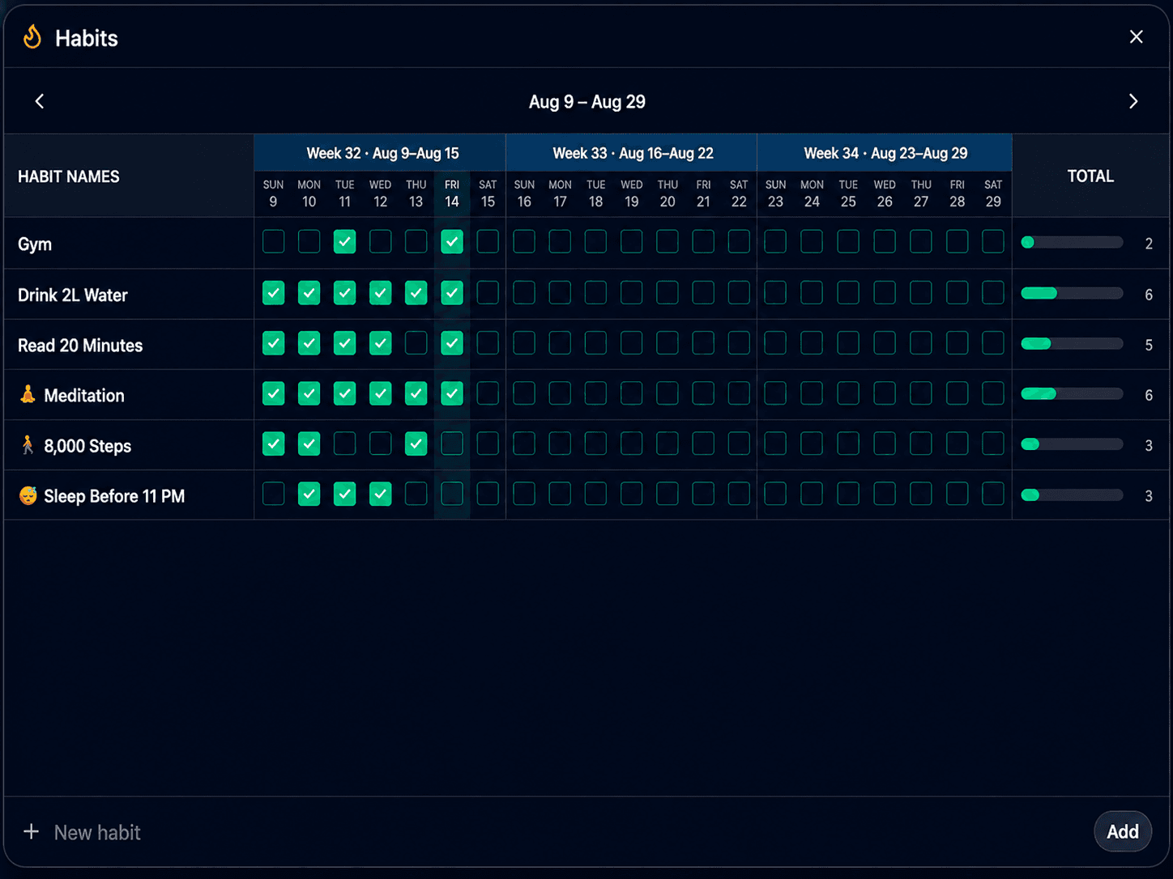This screenshot has width=1173, height=879.
Task: Go to previous date range
Action: pos(40,101)
